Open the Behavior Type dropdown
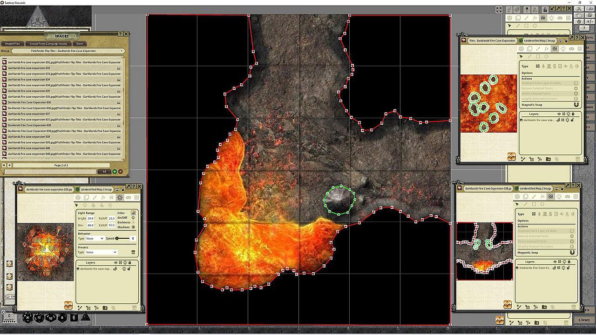The width and height of the screenshot is (596, 335). [x=95, y=238]
